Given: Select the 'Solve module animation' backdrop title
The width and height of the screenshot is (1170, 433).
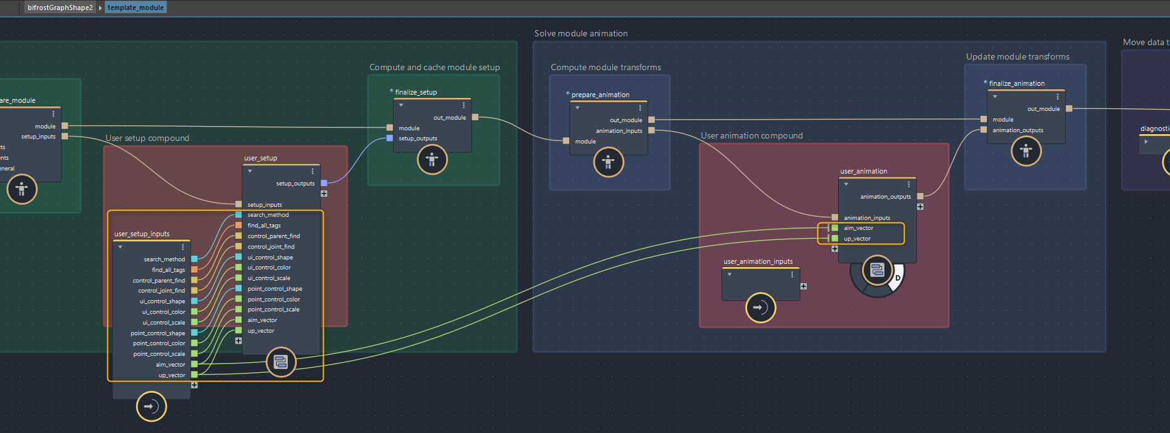Looking at the screenshot, I should pyautogui.click(x=581, y=33).
